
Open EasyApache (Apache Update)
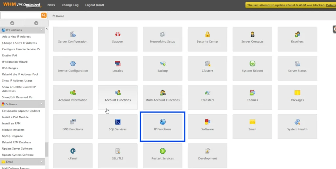tap(21, 111)
